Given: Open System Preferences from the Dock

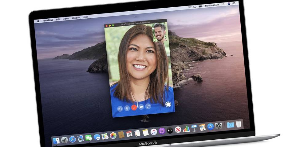Looking at the screenshot, I should [219, 126].
